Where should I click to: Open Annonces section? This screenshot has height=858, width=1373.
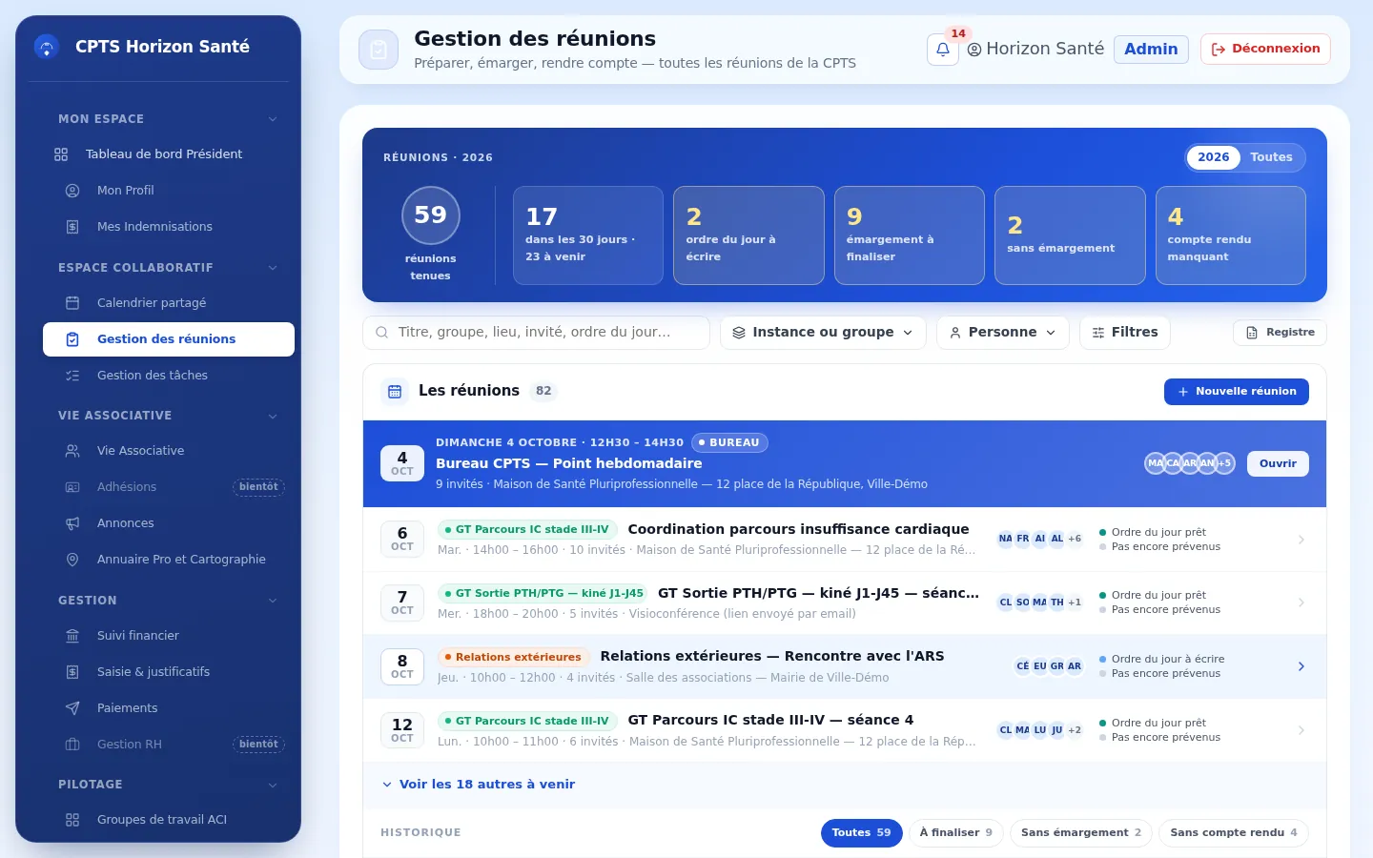(168, 523)
